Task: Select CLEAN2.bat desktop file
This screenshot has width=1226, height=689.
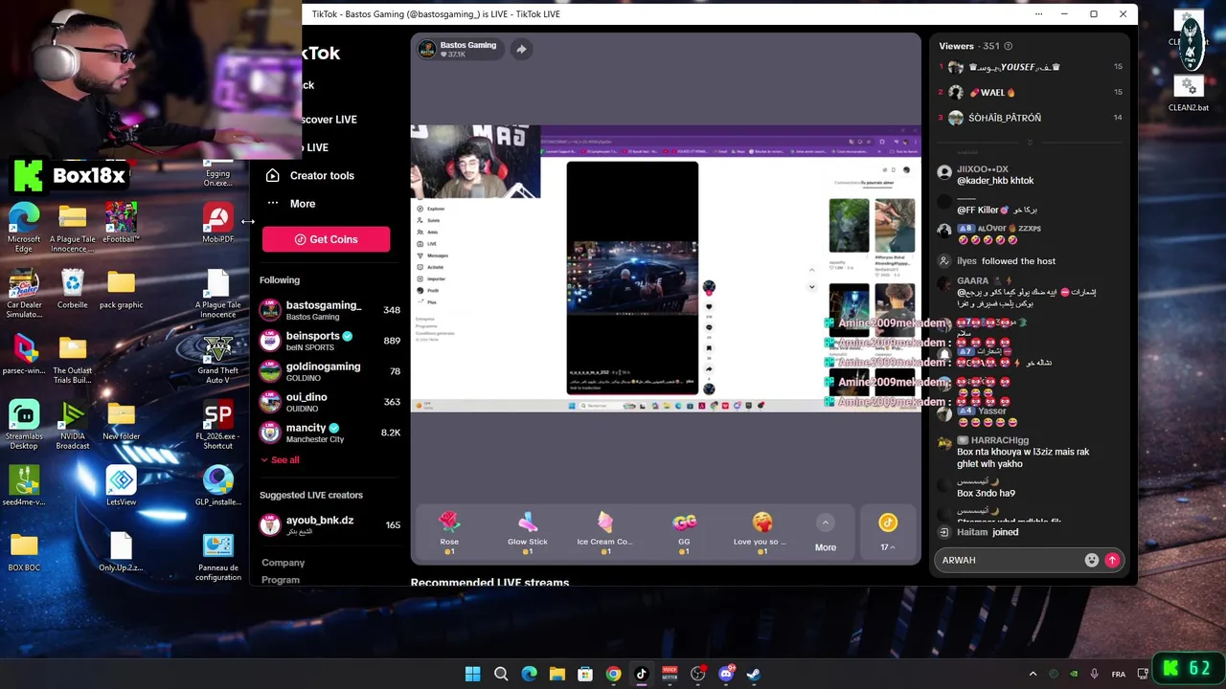Action: pos(1188,93)
